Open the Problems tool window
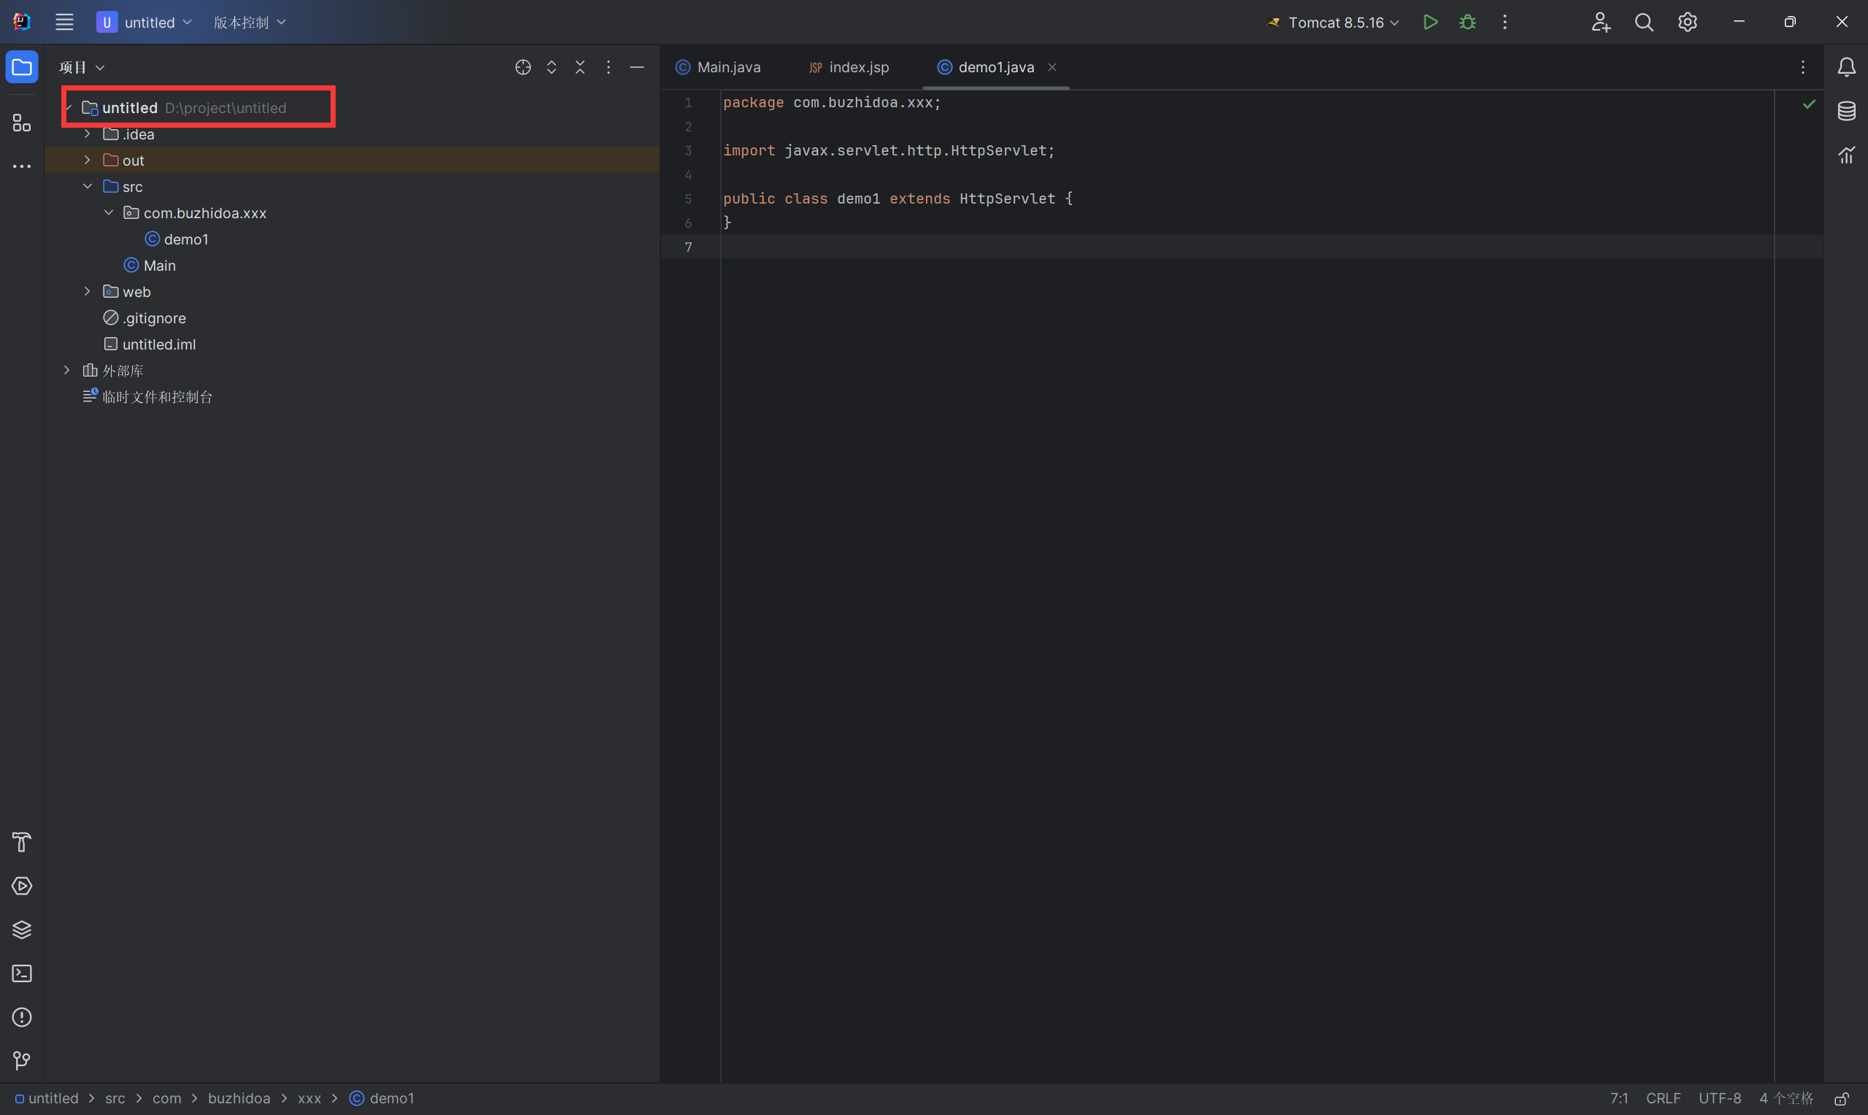This screenshot has height=1115, width=1868. 22,1017
